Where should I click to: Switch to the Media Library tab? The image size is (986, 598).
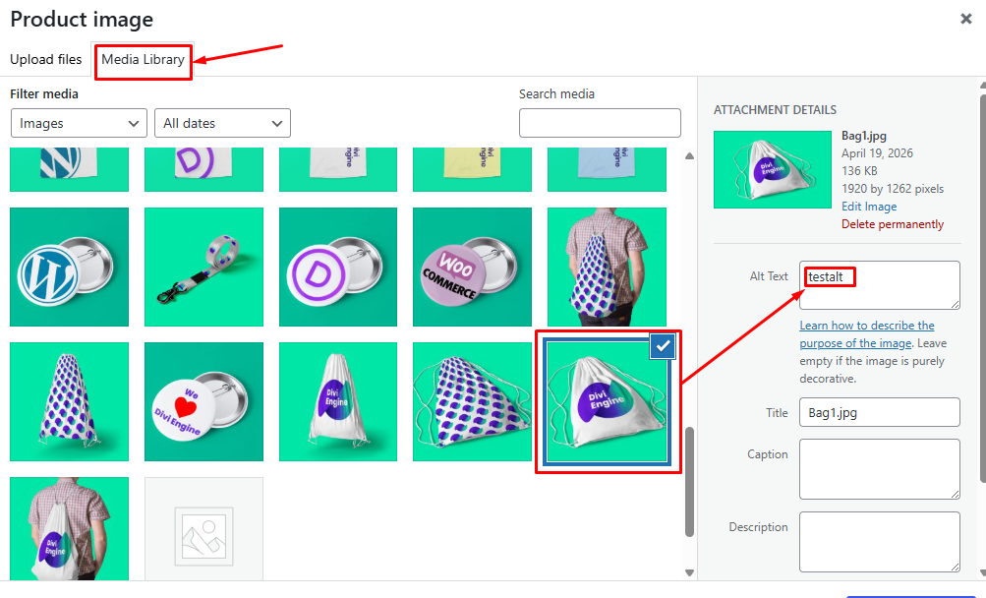tap(143, 60)
